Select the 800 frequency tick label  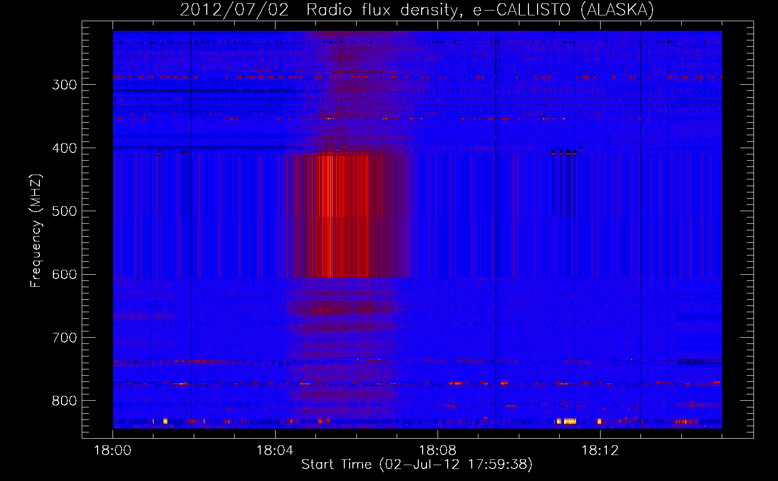coord(64,401)
